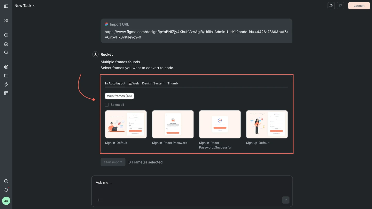Viewport: 372px width, 209px height.
Task: Toggle selection of Sign in_Reset Password frame
Action: click(173, 124)
